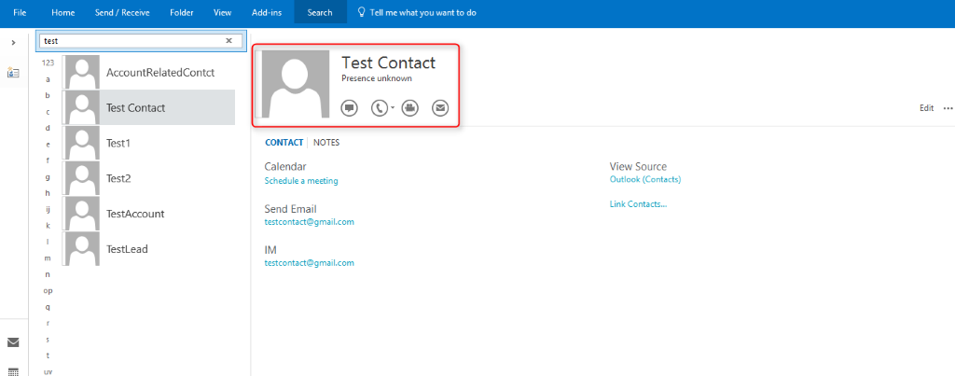Start a video call with Test Contact
955x376 pixels.
click(410, 108)
